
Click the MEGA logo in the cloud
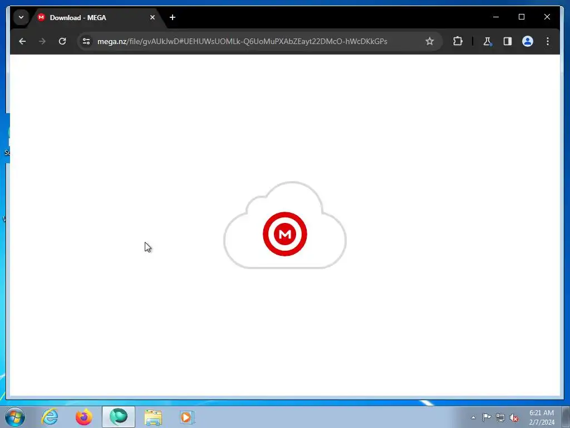click(x=285, y=234)
